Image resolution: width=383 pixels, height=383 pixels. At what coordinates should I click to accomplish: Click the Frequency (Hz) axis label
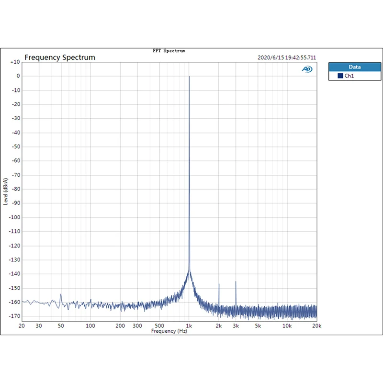coord(169,331)
